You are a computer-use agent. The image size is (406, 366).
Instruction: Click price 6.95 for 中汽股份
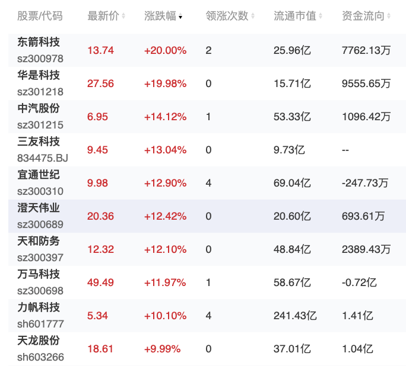point(97,117)
